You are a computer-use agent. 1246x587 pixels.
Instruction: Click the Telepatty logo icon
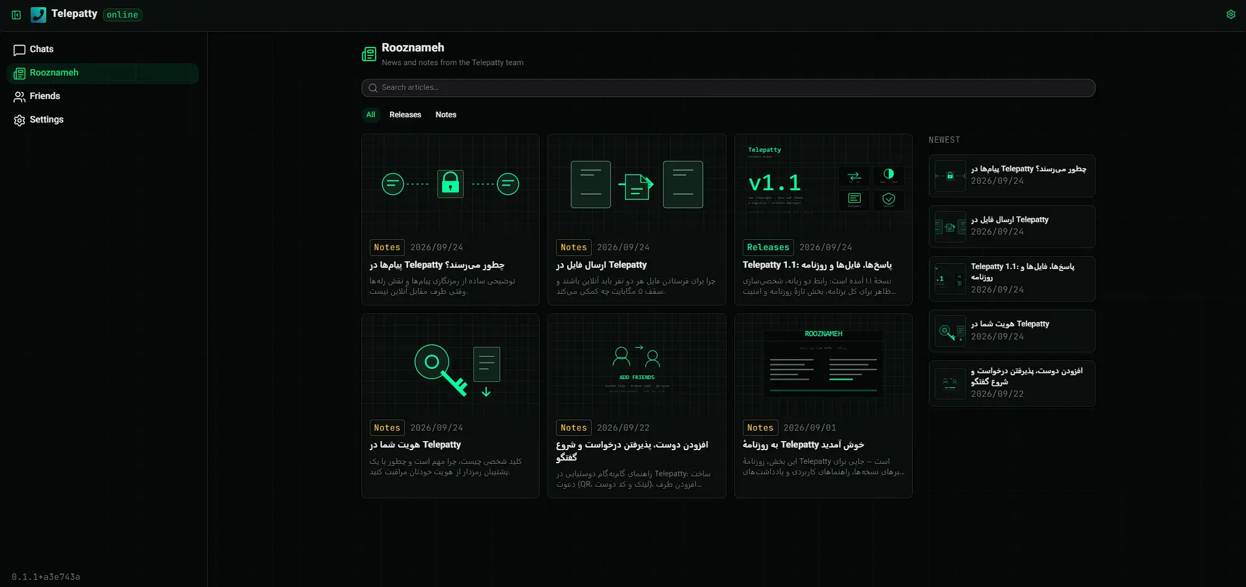click(x=38, y=14)
